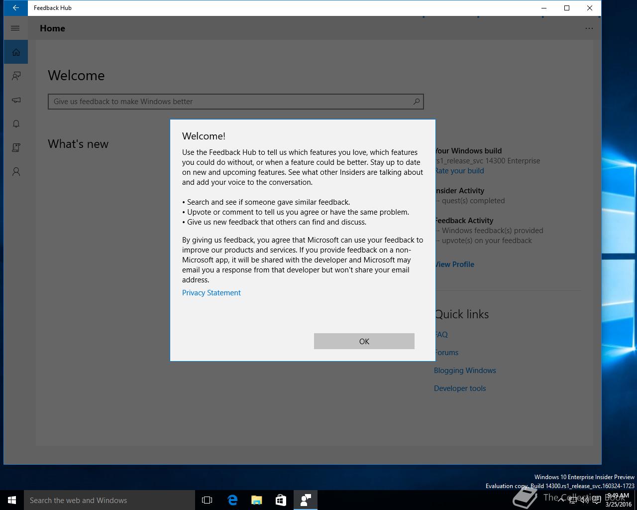Screen dimensions: 637x510
Task: Open the Feedback sidebar icon
Action: [16, 76]
